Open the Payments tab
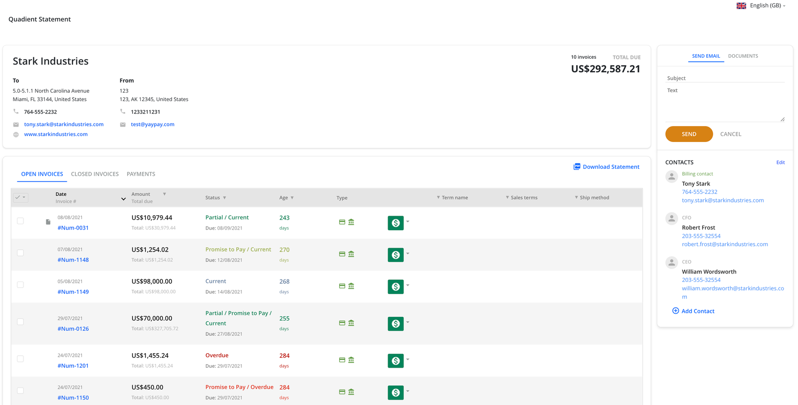Viewport: 798px width, 405px height. pyautogui.click(x=141, y=174)
